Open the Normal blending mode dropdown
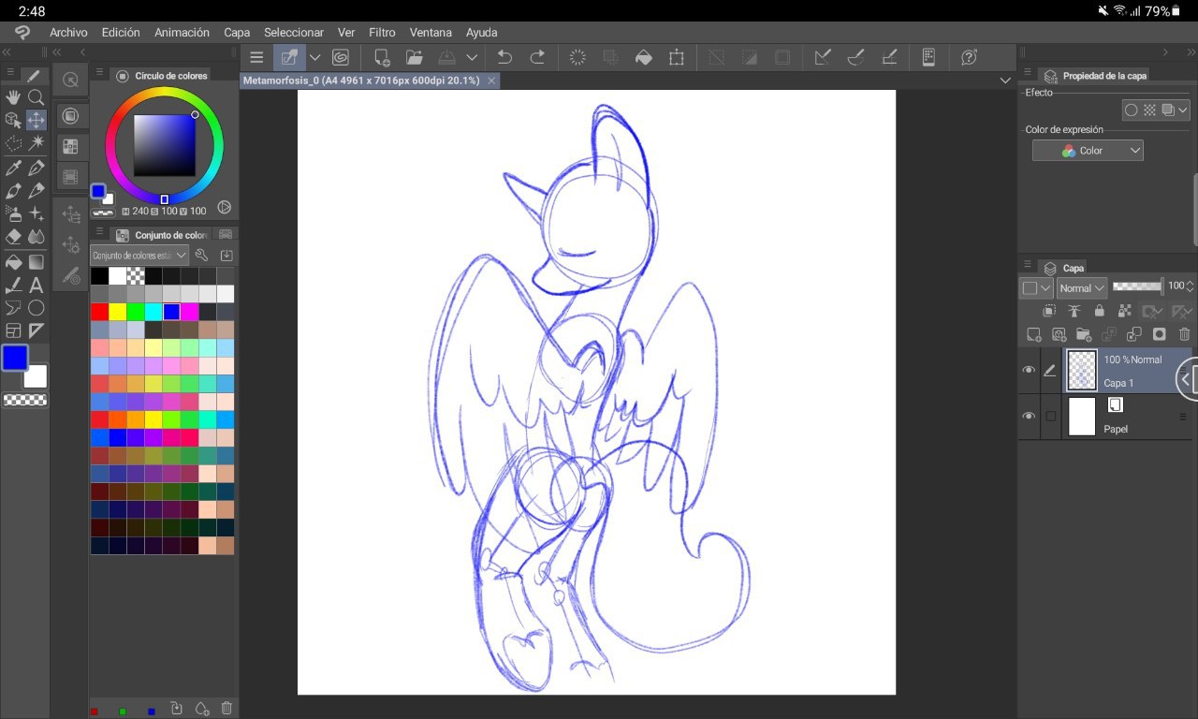This screenshot has height=719, width=1198. click(x=1083, y=287)
